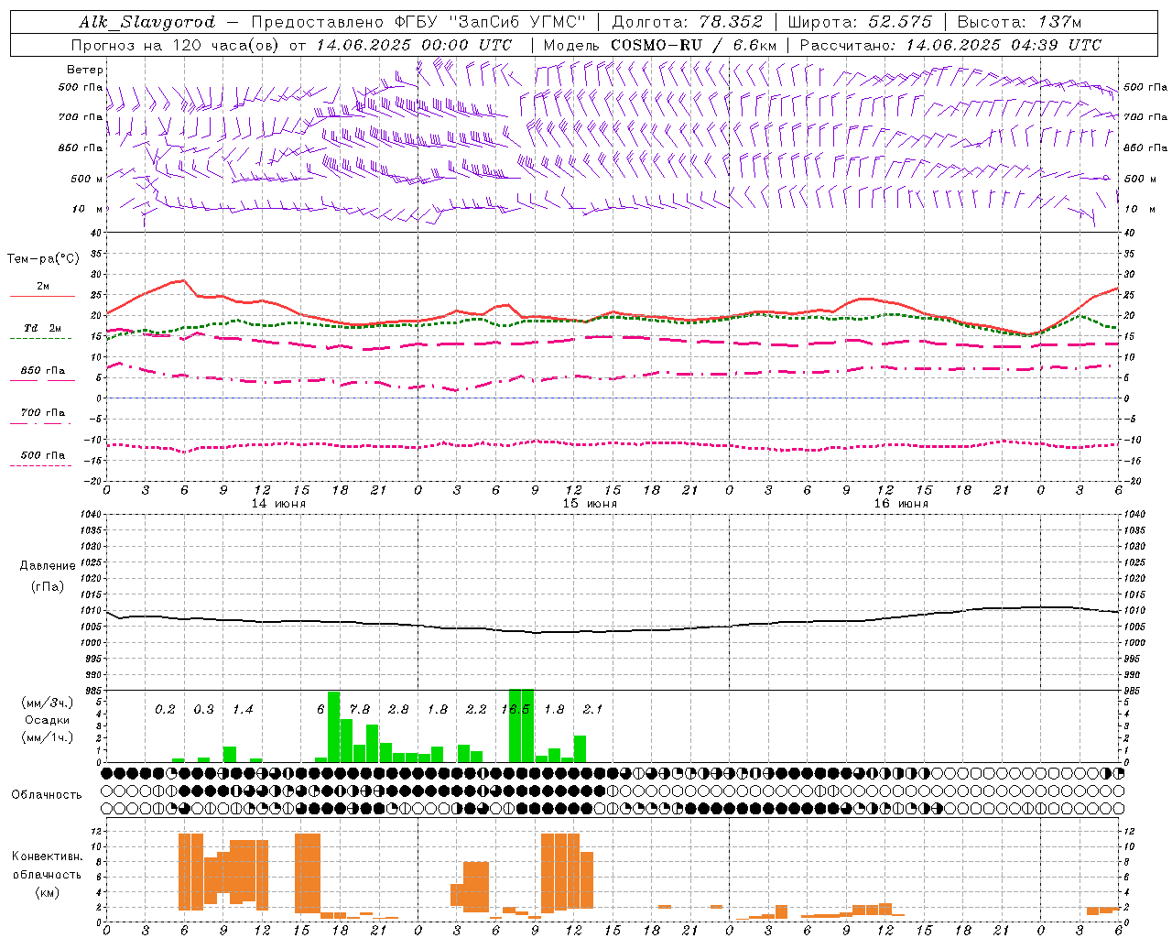Click the Ветер wind panel label
This screenshot has height=938, width=1172.
click(x=85, y=70)
